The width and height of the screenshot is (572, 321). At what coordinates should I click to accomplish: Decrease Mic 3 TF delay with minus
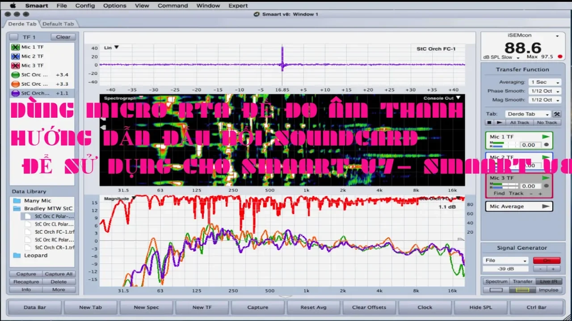[531, 193]
